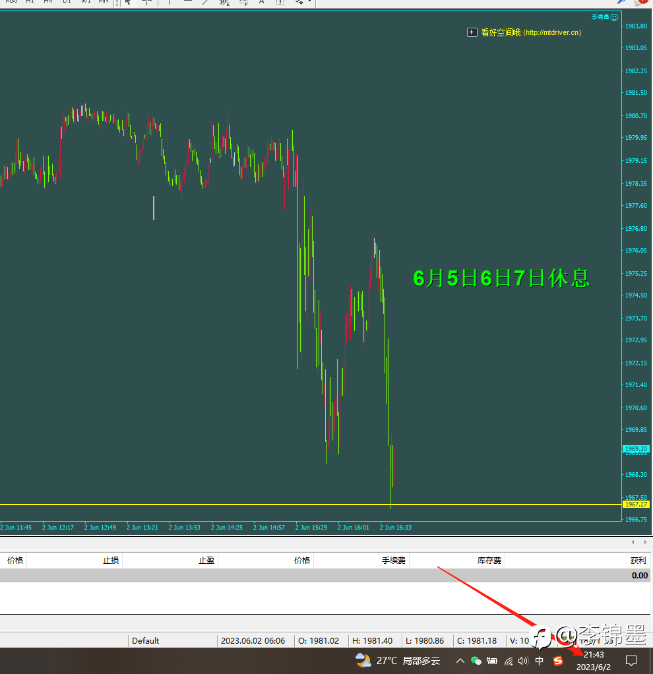653x674 pixels.
Task: Click the 2 Jun 14:25 time axis label
Action: point(226,527)
